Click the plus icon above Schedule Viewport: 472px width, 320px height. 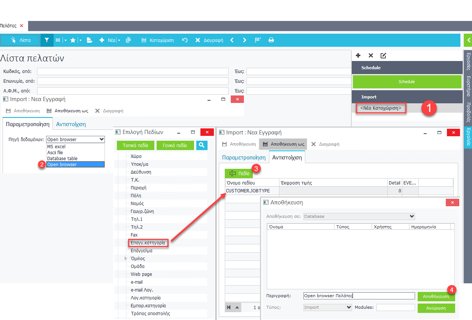(358, 55)
